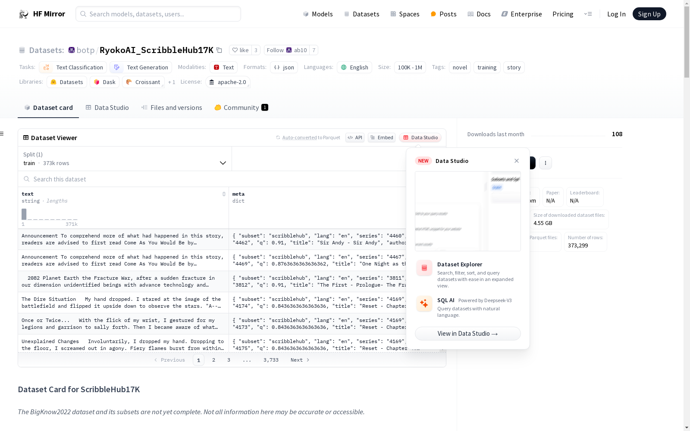
Task: Click the Sign Up button
Action: 649,14
